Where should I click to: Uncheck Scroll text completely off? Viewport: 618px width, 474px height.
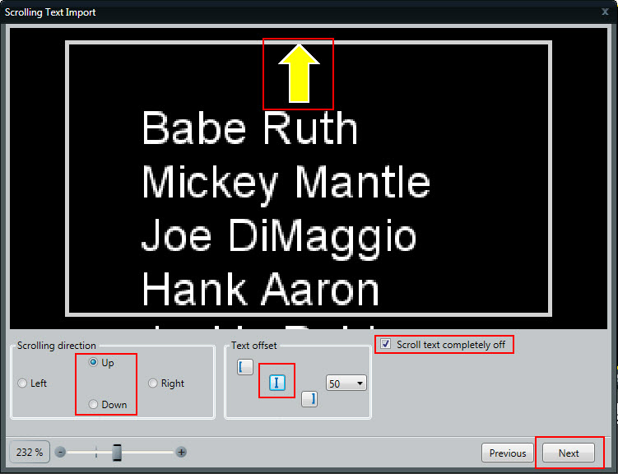coord(386,345)
